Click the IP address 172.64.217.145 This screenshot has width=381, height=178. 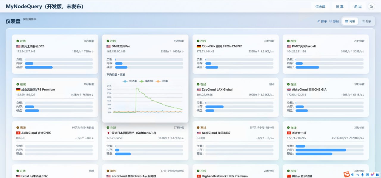point(26,51)
